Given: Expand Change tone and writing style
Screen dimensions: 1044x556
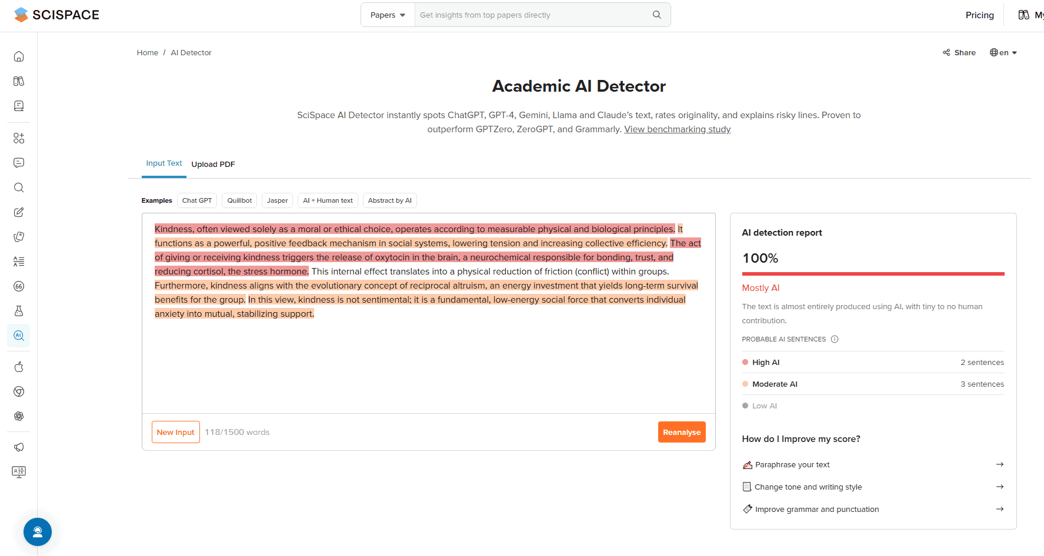Looking at the screenshot, I should click(x=999, y=487).
